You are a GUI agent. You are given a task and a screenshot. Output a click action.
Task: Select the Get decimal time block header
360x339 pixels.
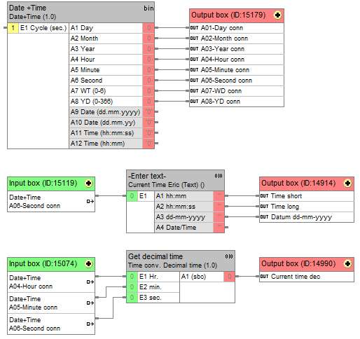coord(181,261)
